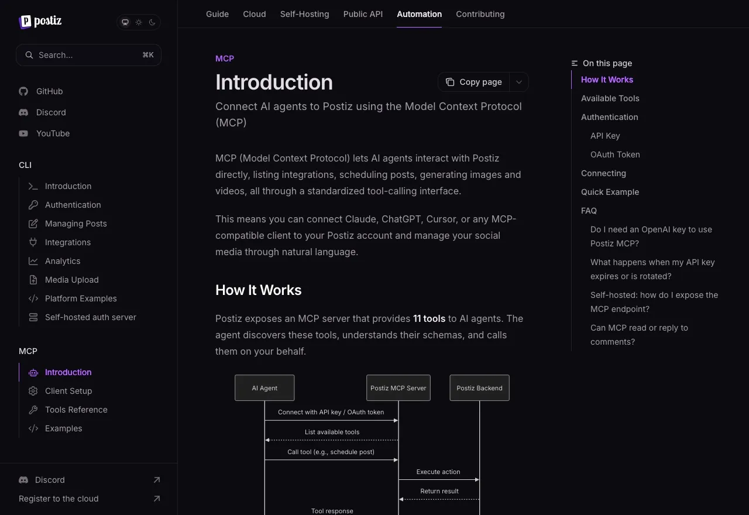
Task: Open the Cloud tab
Action: (255, 14)
